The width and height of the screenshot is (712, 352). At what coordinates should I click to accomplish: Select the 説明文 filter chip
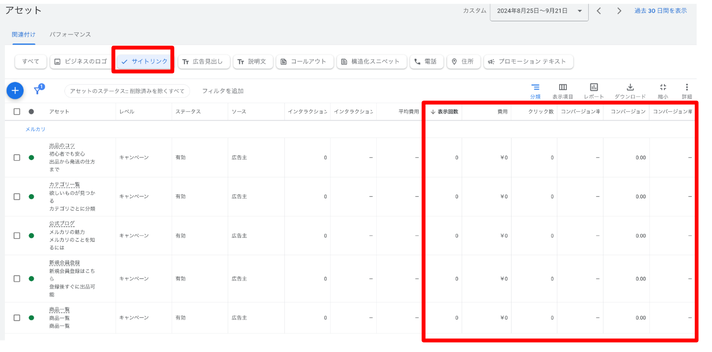click(x=253, y=62)
